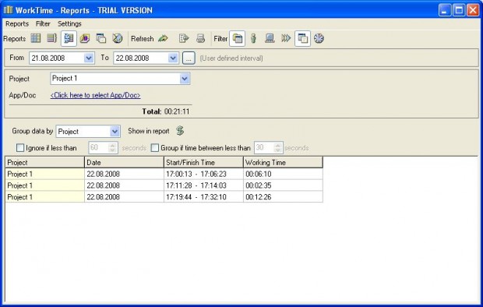The height and width of the screenshot is (307, 483).
Task: Click the ignore seconds stepper field
Action: click(x=103, y=147)
